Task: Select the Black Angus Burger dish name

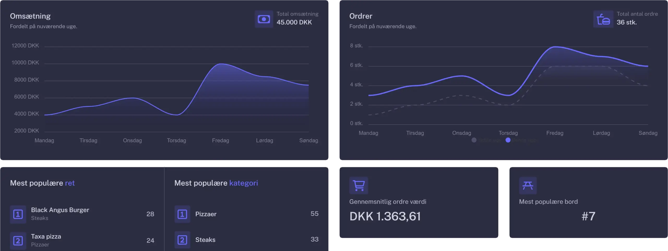Action: click(60, 210)
